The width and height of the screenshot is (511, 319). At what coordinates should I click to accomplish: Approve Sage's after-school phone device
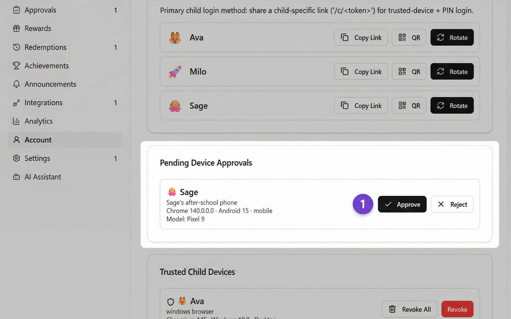click(402, 204)
